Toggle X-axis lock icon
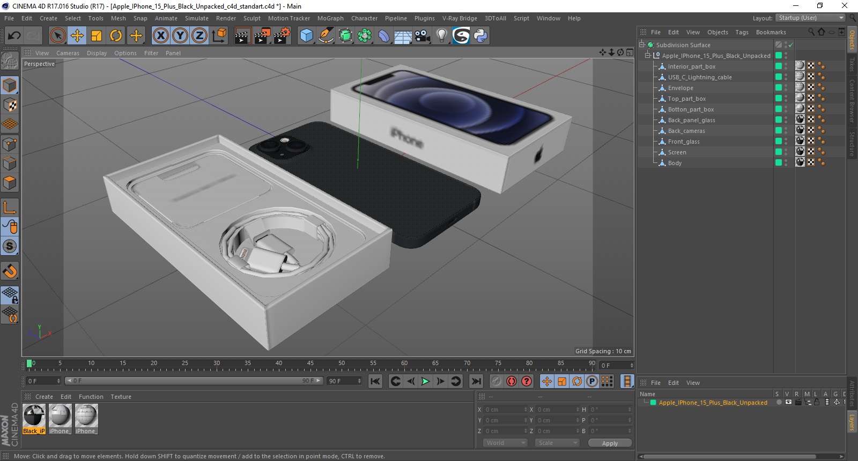 (160, 36)
